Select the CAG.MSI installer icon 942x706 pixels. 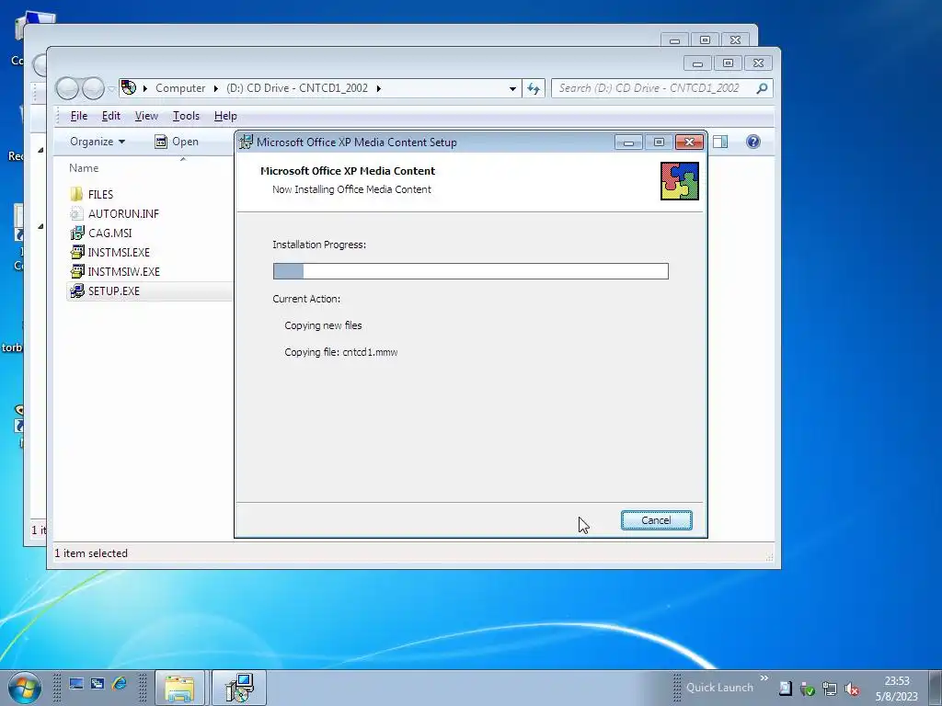pyautogui.click(x=77, y=233)
